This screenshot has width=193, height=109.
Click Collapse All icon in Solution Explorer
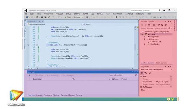[x=166, y=25]
